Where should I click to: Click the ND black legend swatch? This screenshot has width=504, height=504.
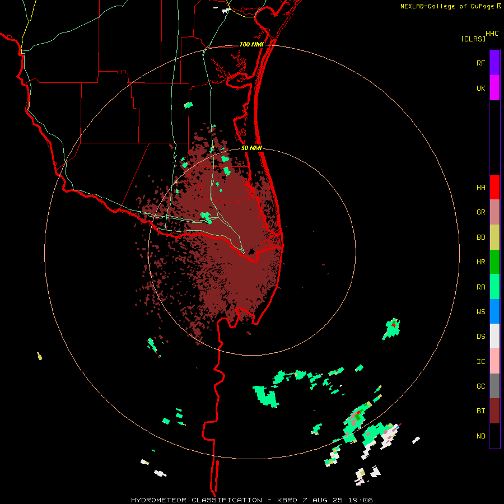[494, 436]
